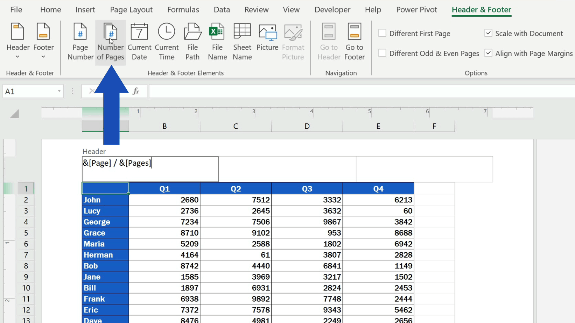575x323 pixels.
Task: Select column F header
Action: tap(434, 126)
